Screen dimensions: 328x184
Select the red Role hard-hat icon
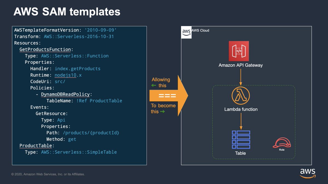pos(282,143)
